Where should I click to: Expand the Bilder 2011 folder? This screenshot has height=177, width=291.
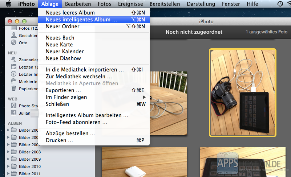click(8, 173)
